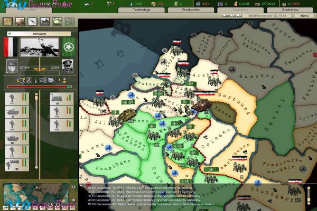
Task: Click the Antwerp battle photograph
Action: click(x=40, y=47)
